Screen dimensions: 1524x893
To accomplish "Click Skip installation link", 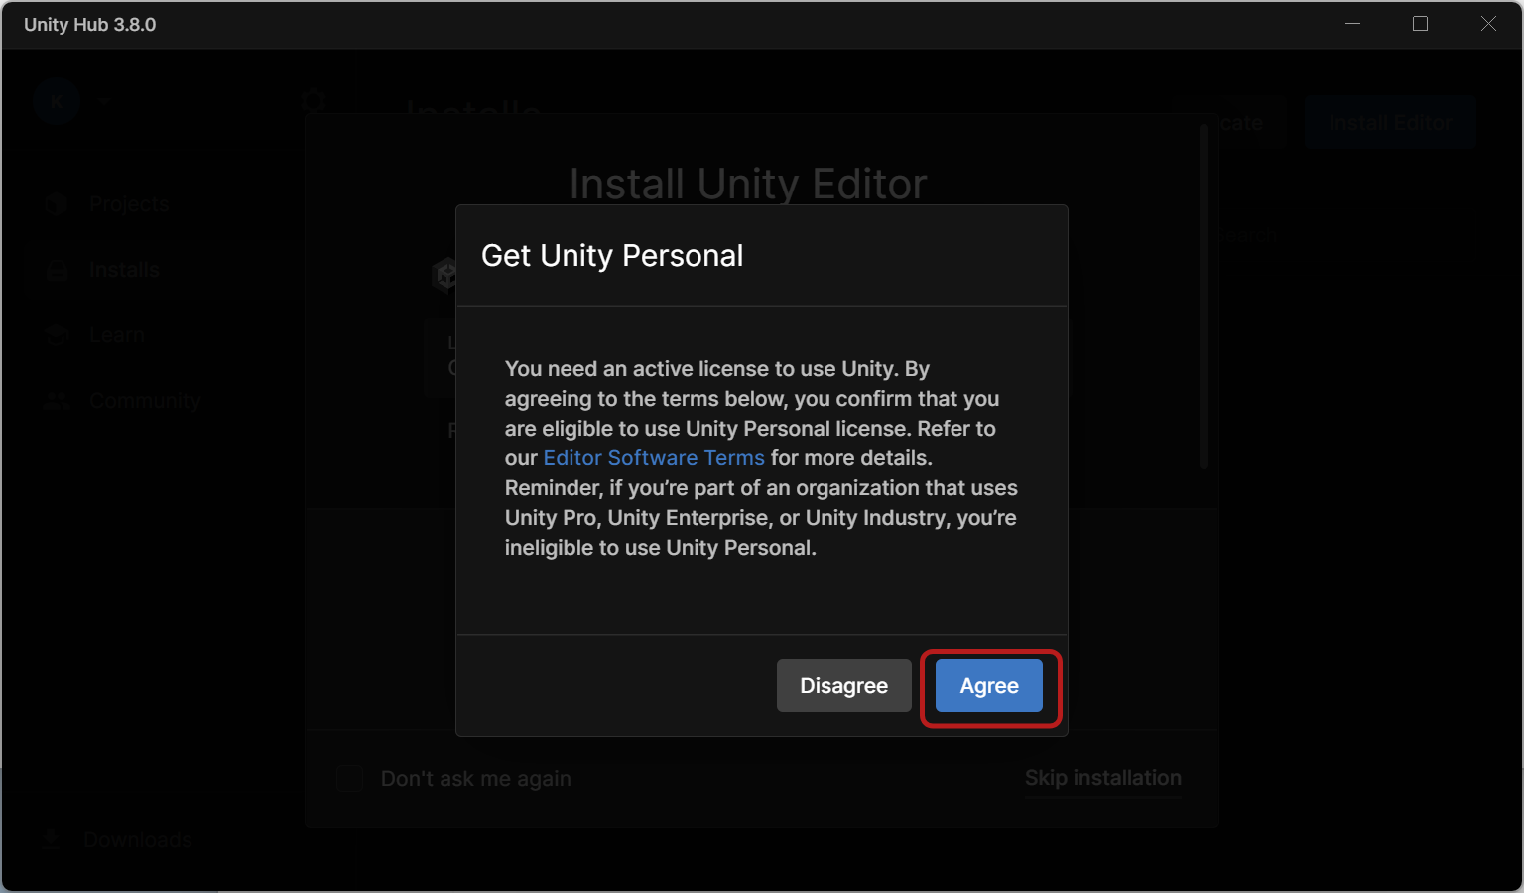I will [x=1103, y=778].
